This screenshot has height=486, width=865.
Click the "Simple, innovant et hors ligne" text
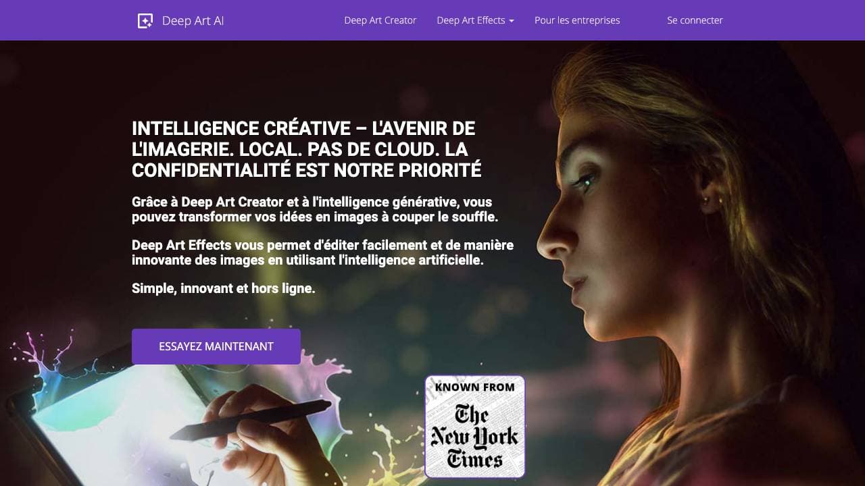(223, 288)
